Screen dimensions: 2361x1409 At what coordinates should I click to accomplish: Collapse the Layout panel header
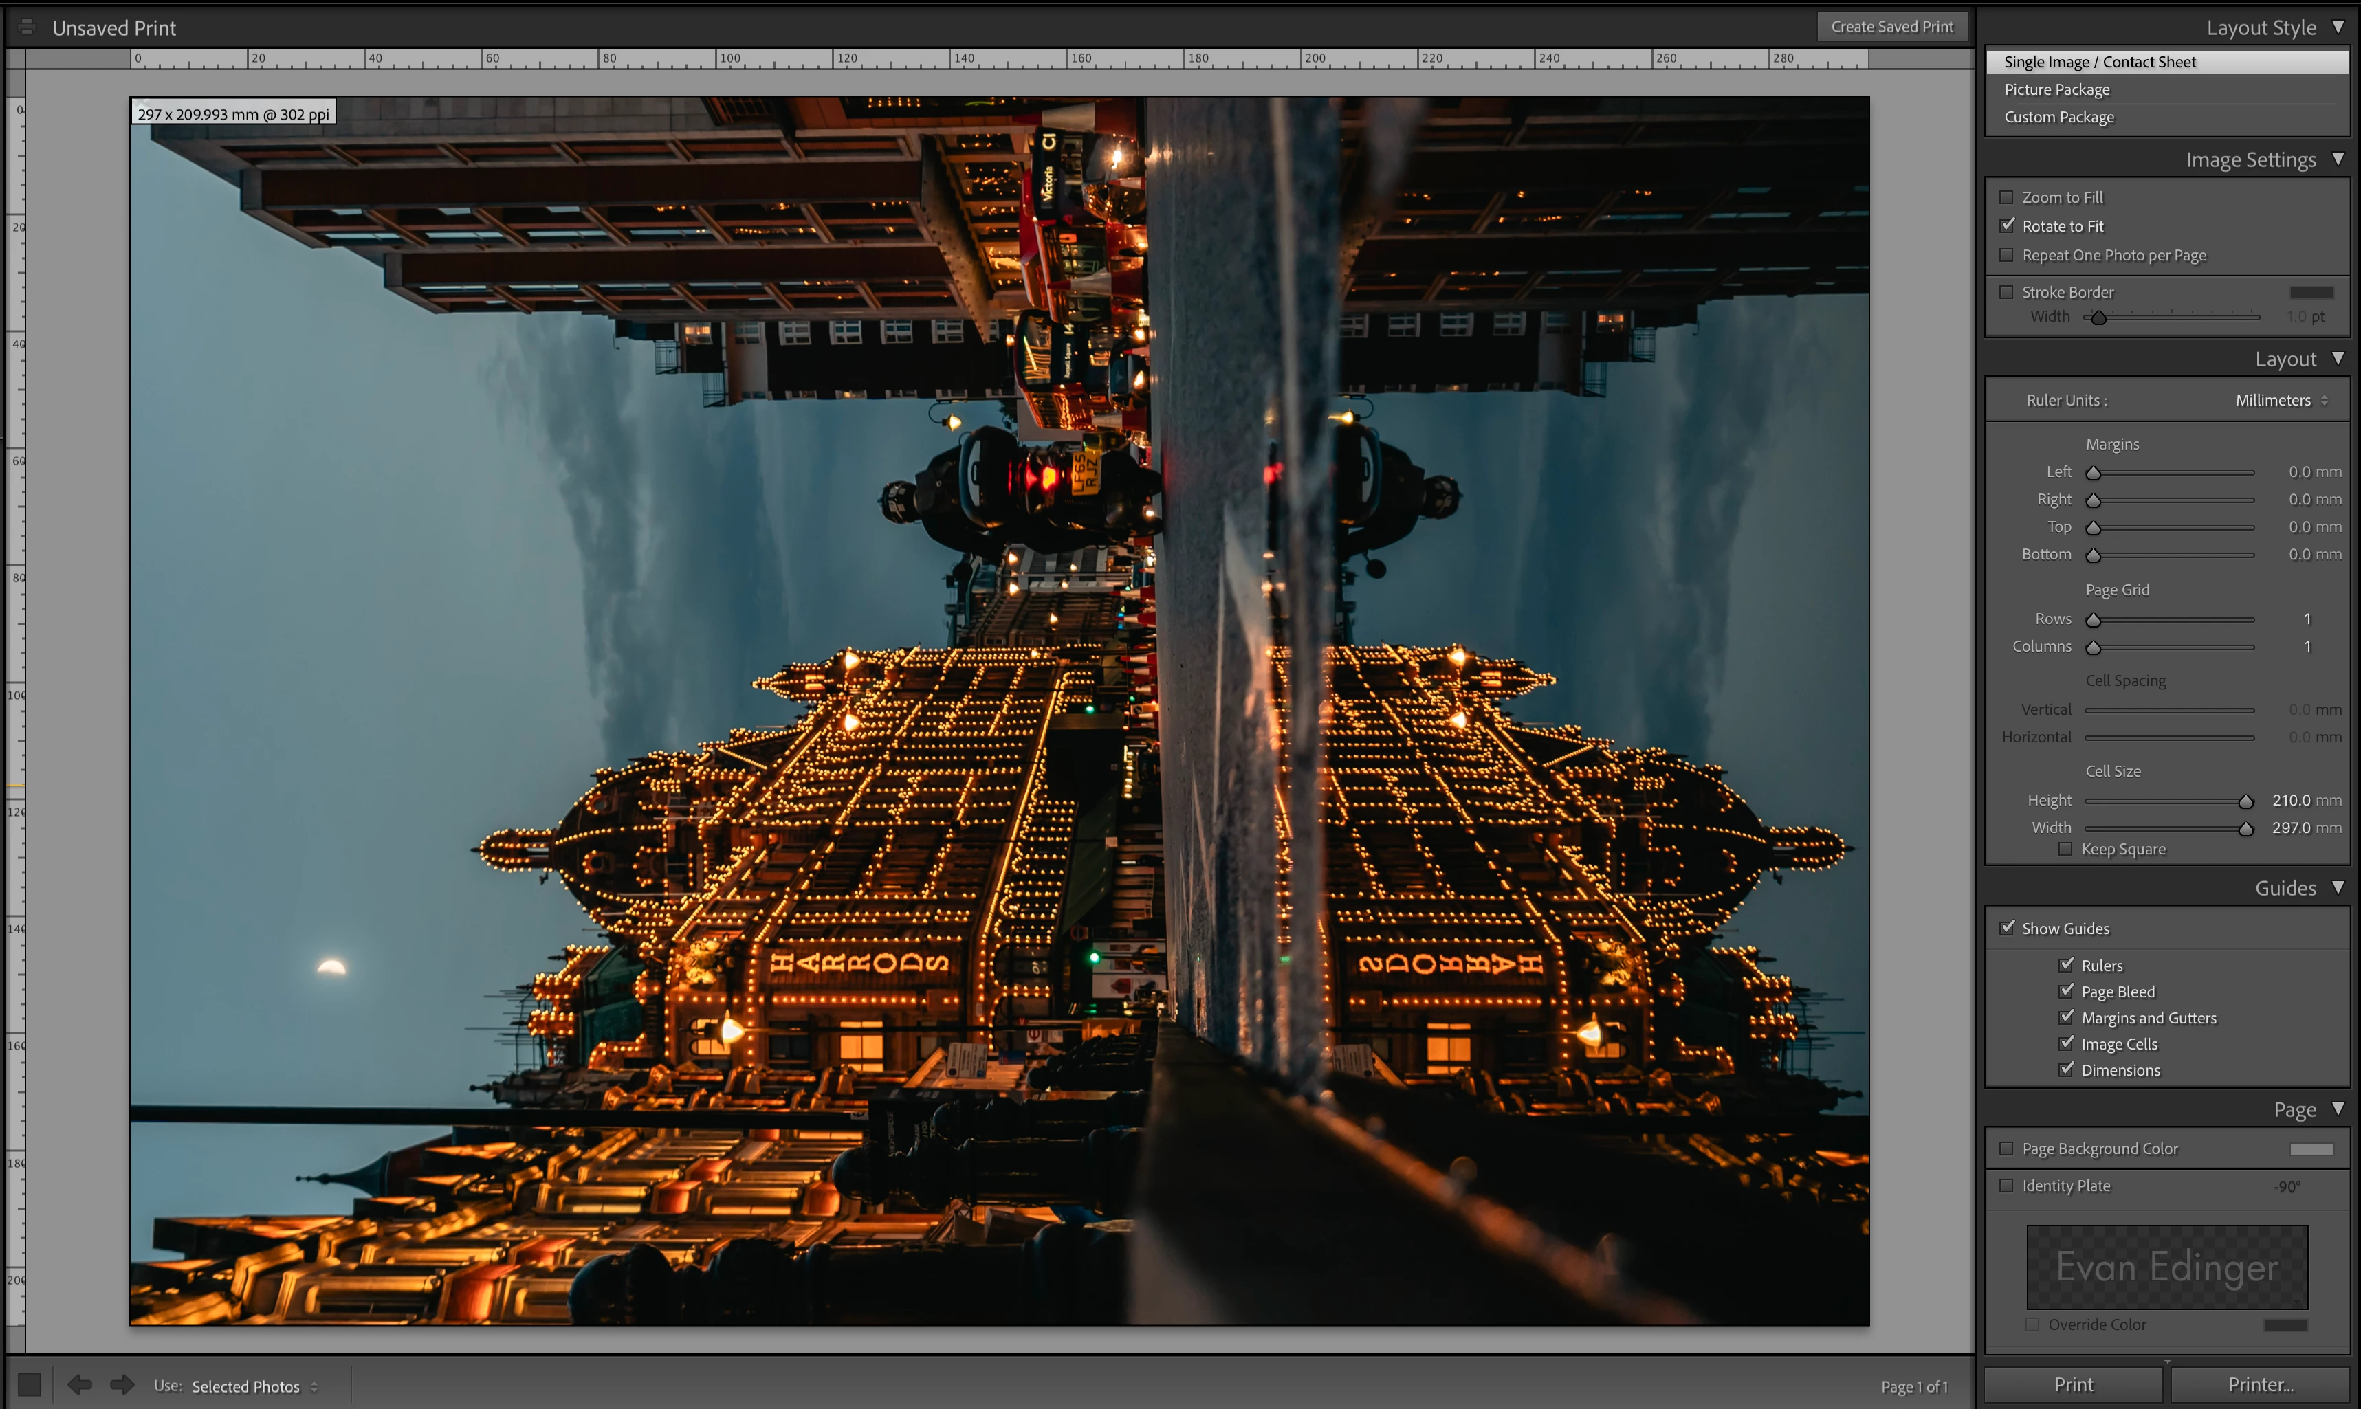(x=2338, y=359)
